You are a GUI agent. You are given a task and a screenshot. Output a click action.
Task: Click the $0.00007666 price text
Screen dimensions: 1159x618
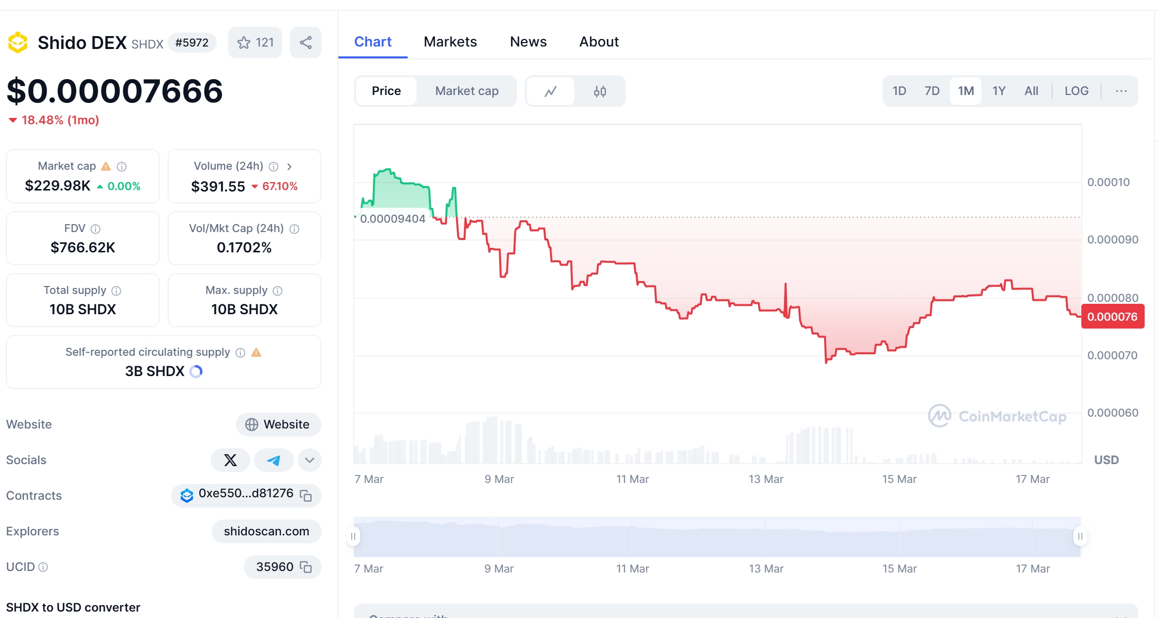115,91
